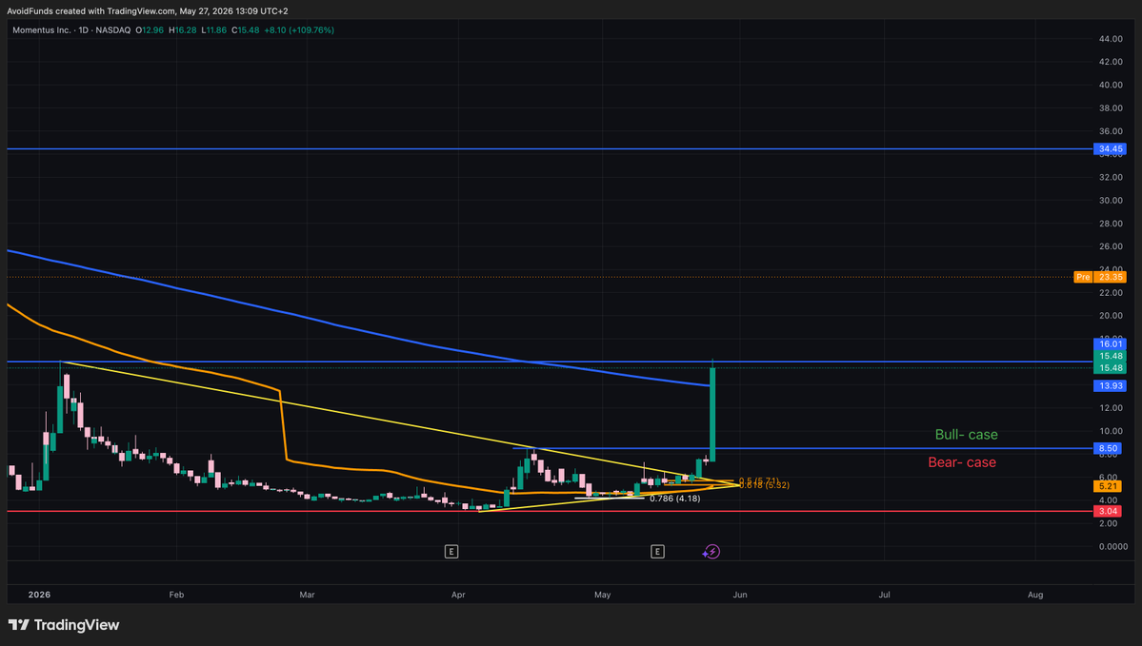Click the Bull- case text annotation
The width and height of the screenshot is (1142, 646).
(966, 434)
